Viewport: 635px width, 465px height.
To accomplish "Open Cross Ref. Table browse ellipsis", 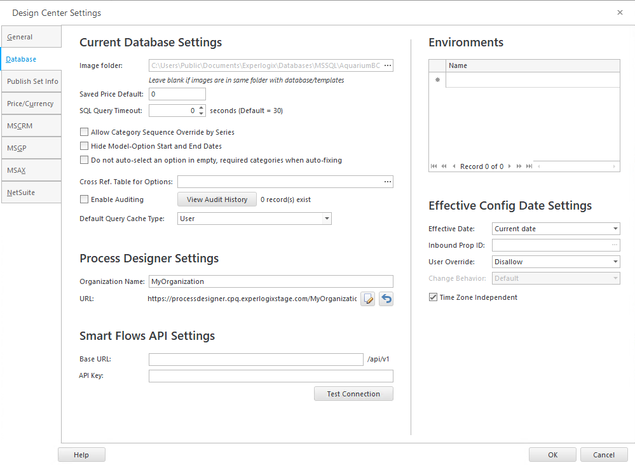I will [x=388, y=182].
